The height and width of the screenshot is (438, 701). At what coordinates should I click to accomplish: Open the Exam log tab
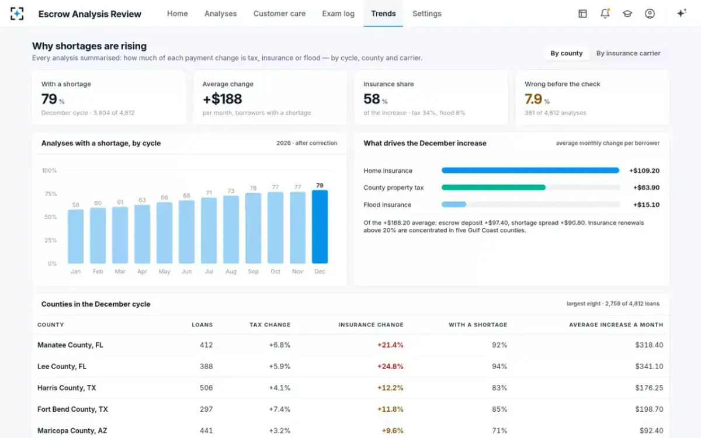[338, 13]
